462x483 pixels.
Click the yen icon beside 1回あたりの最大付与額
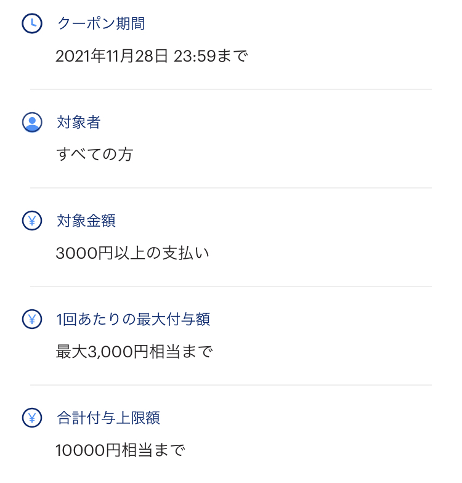point(32,319)
